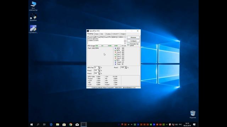Click the GPU Fan speed spinner arrows
The height and width of the screenshot is (127, 227).
pyautogui.click(x=99, y=67)
